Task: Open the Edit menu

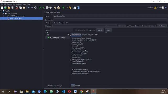Action: pyautogui.click(x=5, y=4)
